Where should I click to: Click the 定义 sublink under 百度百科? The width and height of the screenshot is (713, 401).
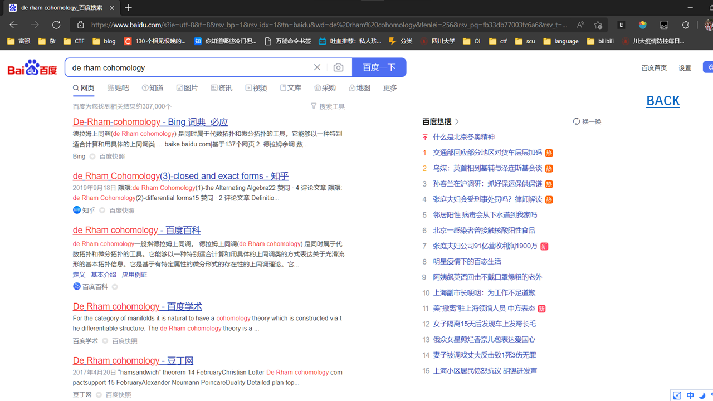tap(79, 275)
